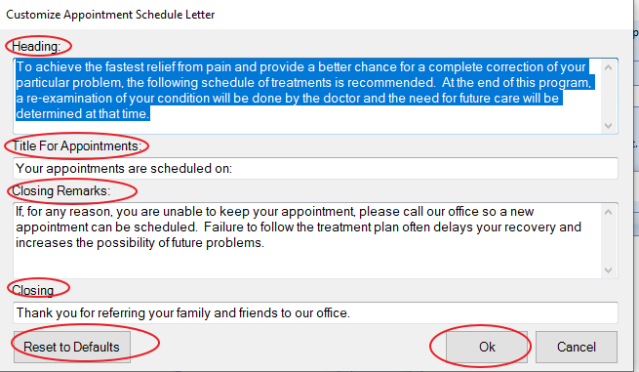Focus the Closing field with thank you text
Image resolution: width=639 pixels, height=372 pixels.
coord(315,312)
